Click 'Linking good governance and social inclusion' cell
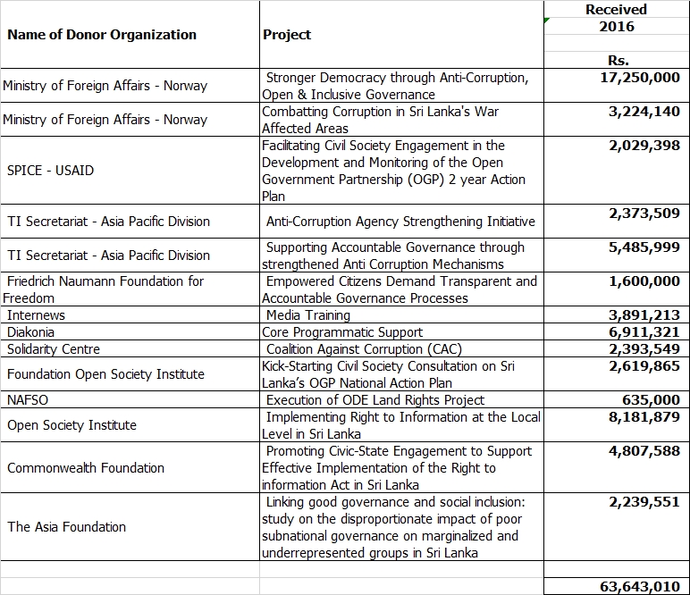 (401, 527)
